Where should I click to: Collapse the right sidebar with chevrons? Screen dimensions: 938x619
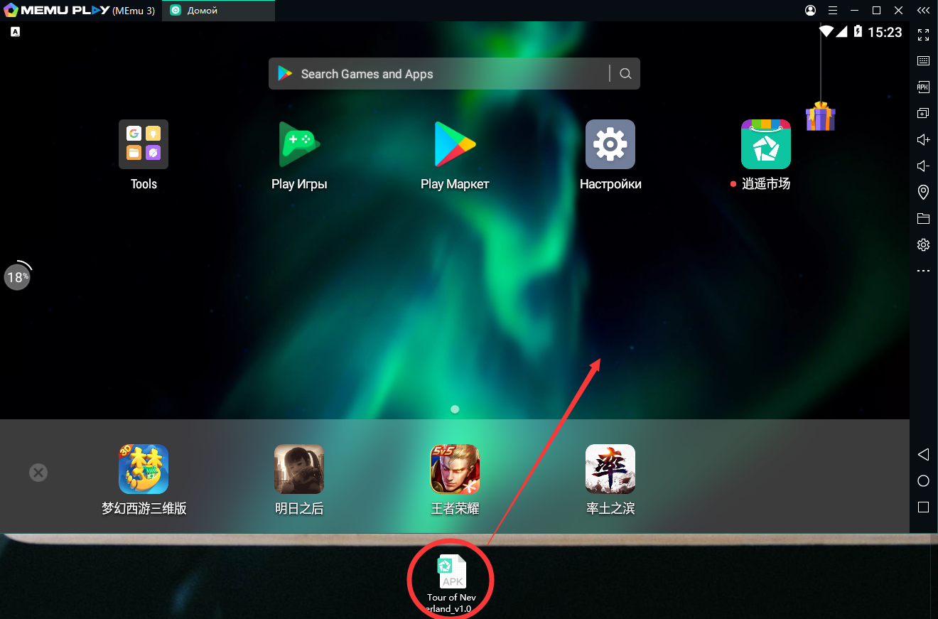point(923,11)
